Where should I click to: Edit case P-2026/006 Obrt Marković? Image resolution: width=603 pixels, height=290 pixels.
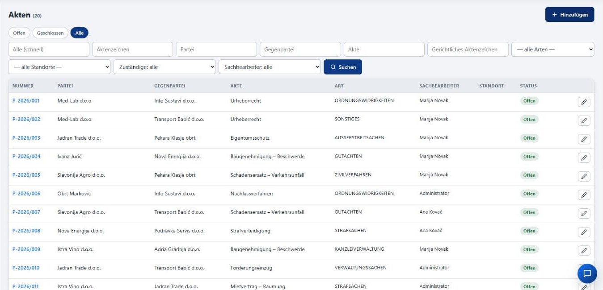click(x=584, y=195)
